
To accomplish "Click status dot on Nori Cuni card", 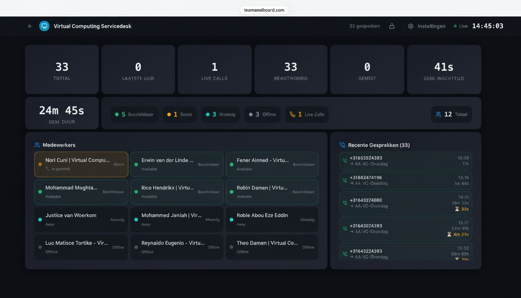I will (x=40, y=165).
